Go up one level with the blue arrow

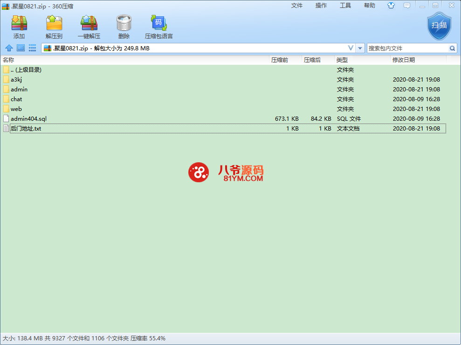[9, 48]
